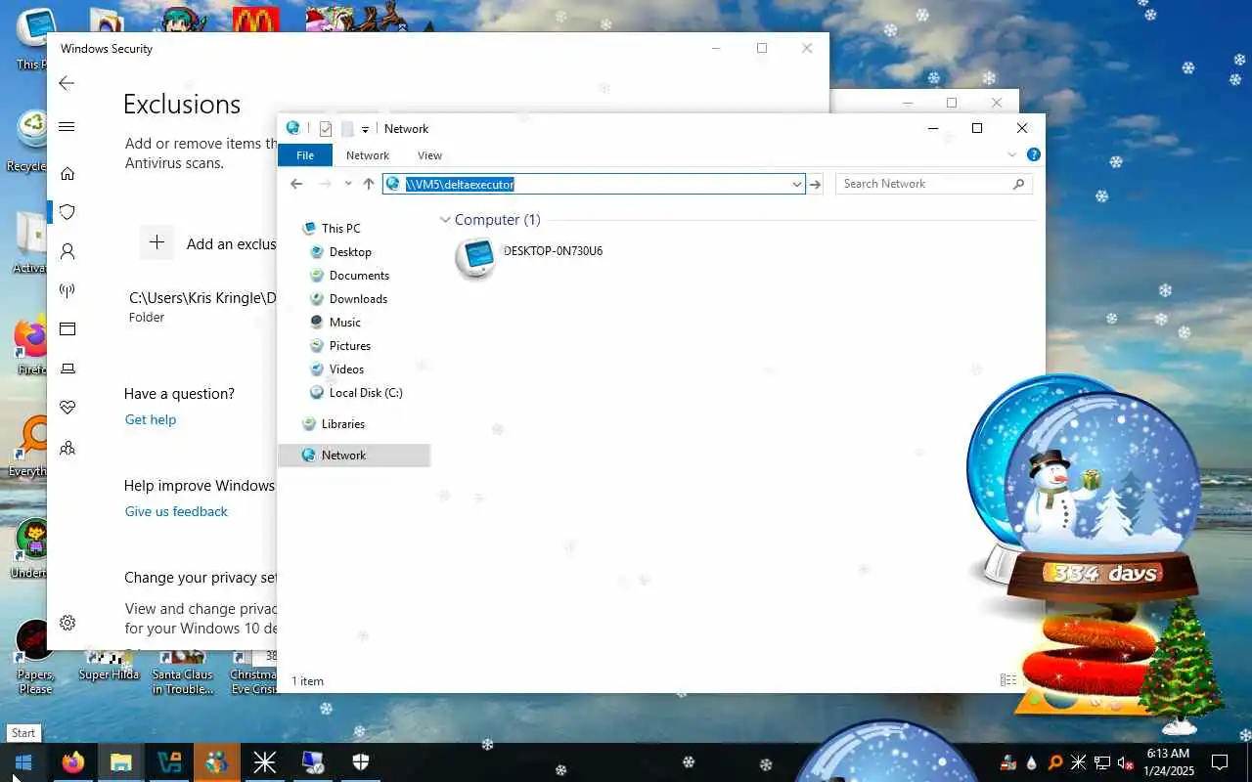Click Add an exclusion plus button

click(x=156, y=242)
